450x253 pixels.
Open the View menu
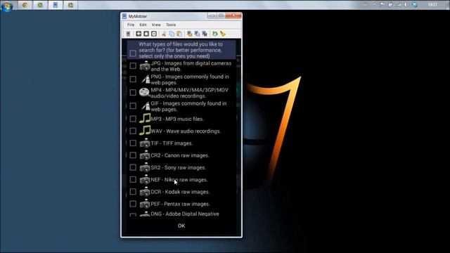pyautogui.click(x=156, y=25)
